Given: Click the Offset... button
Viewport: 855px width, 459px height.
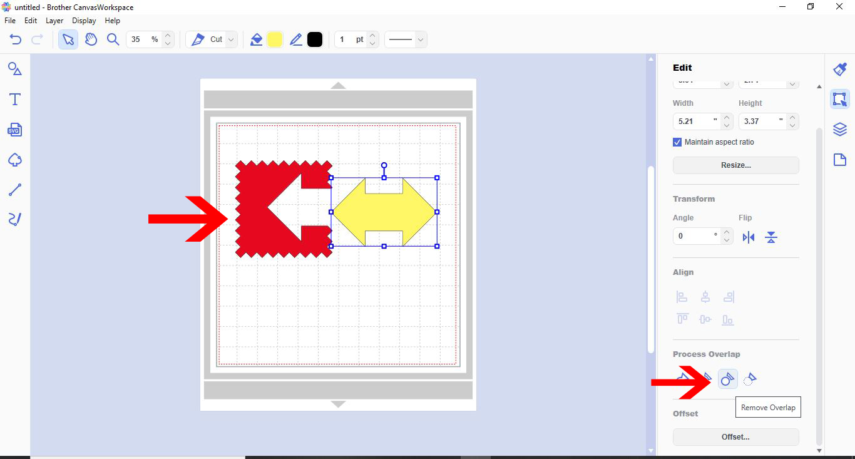Looking at the screenshot, I should point(736,437).
